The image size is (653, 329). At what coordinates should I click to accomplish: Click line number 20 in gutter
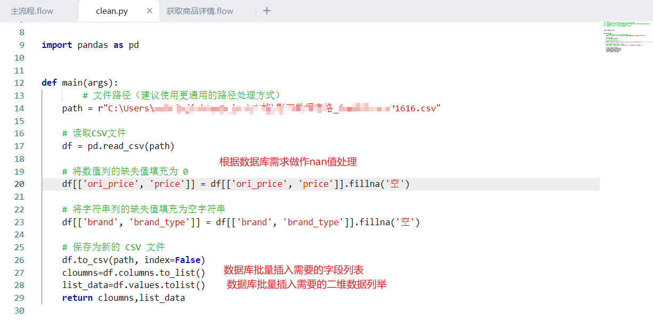tap(19, 184)
